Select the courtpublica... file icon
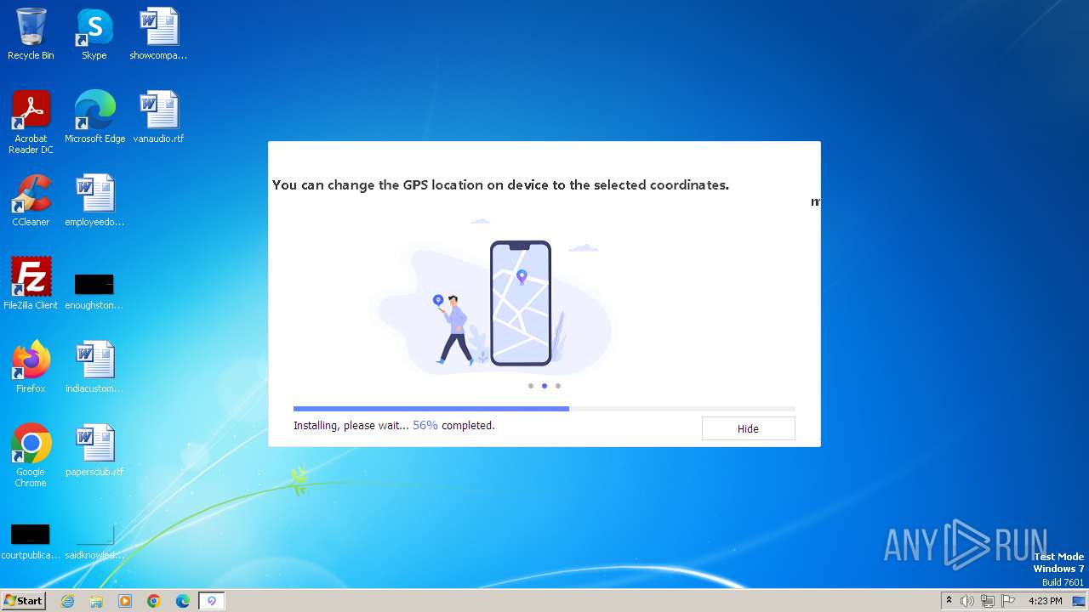This screenshot has width=1089, height=612. point(31,541)
